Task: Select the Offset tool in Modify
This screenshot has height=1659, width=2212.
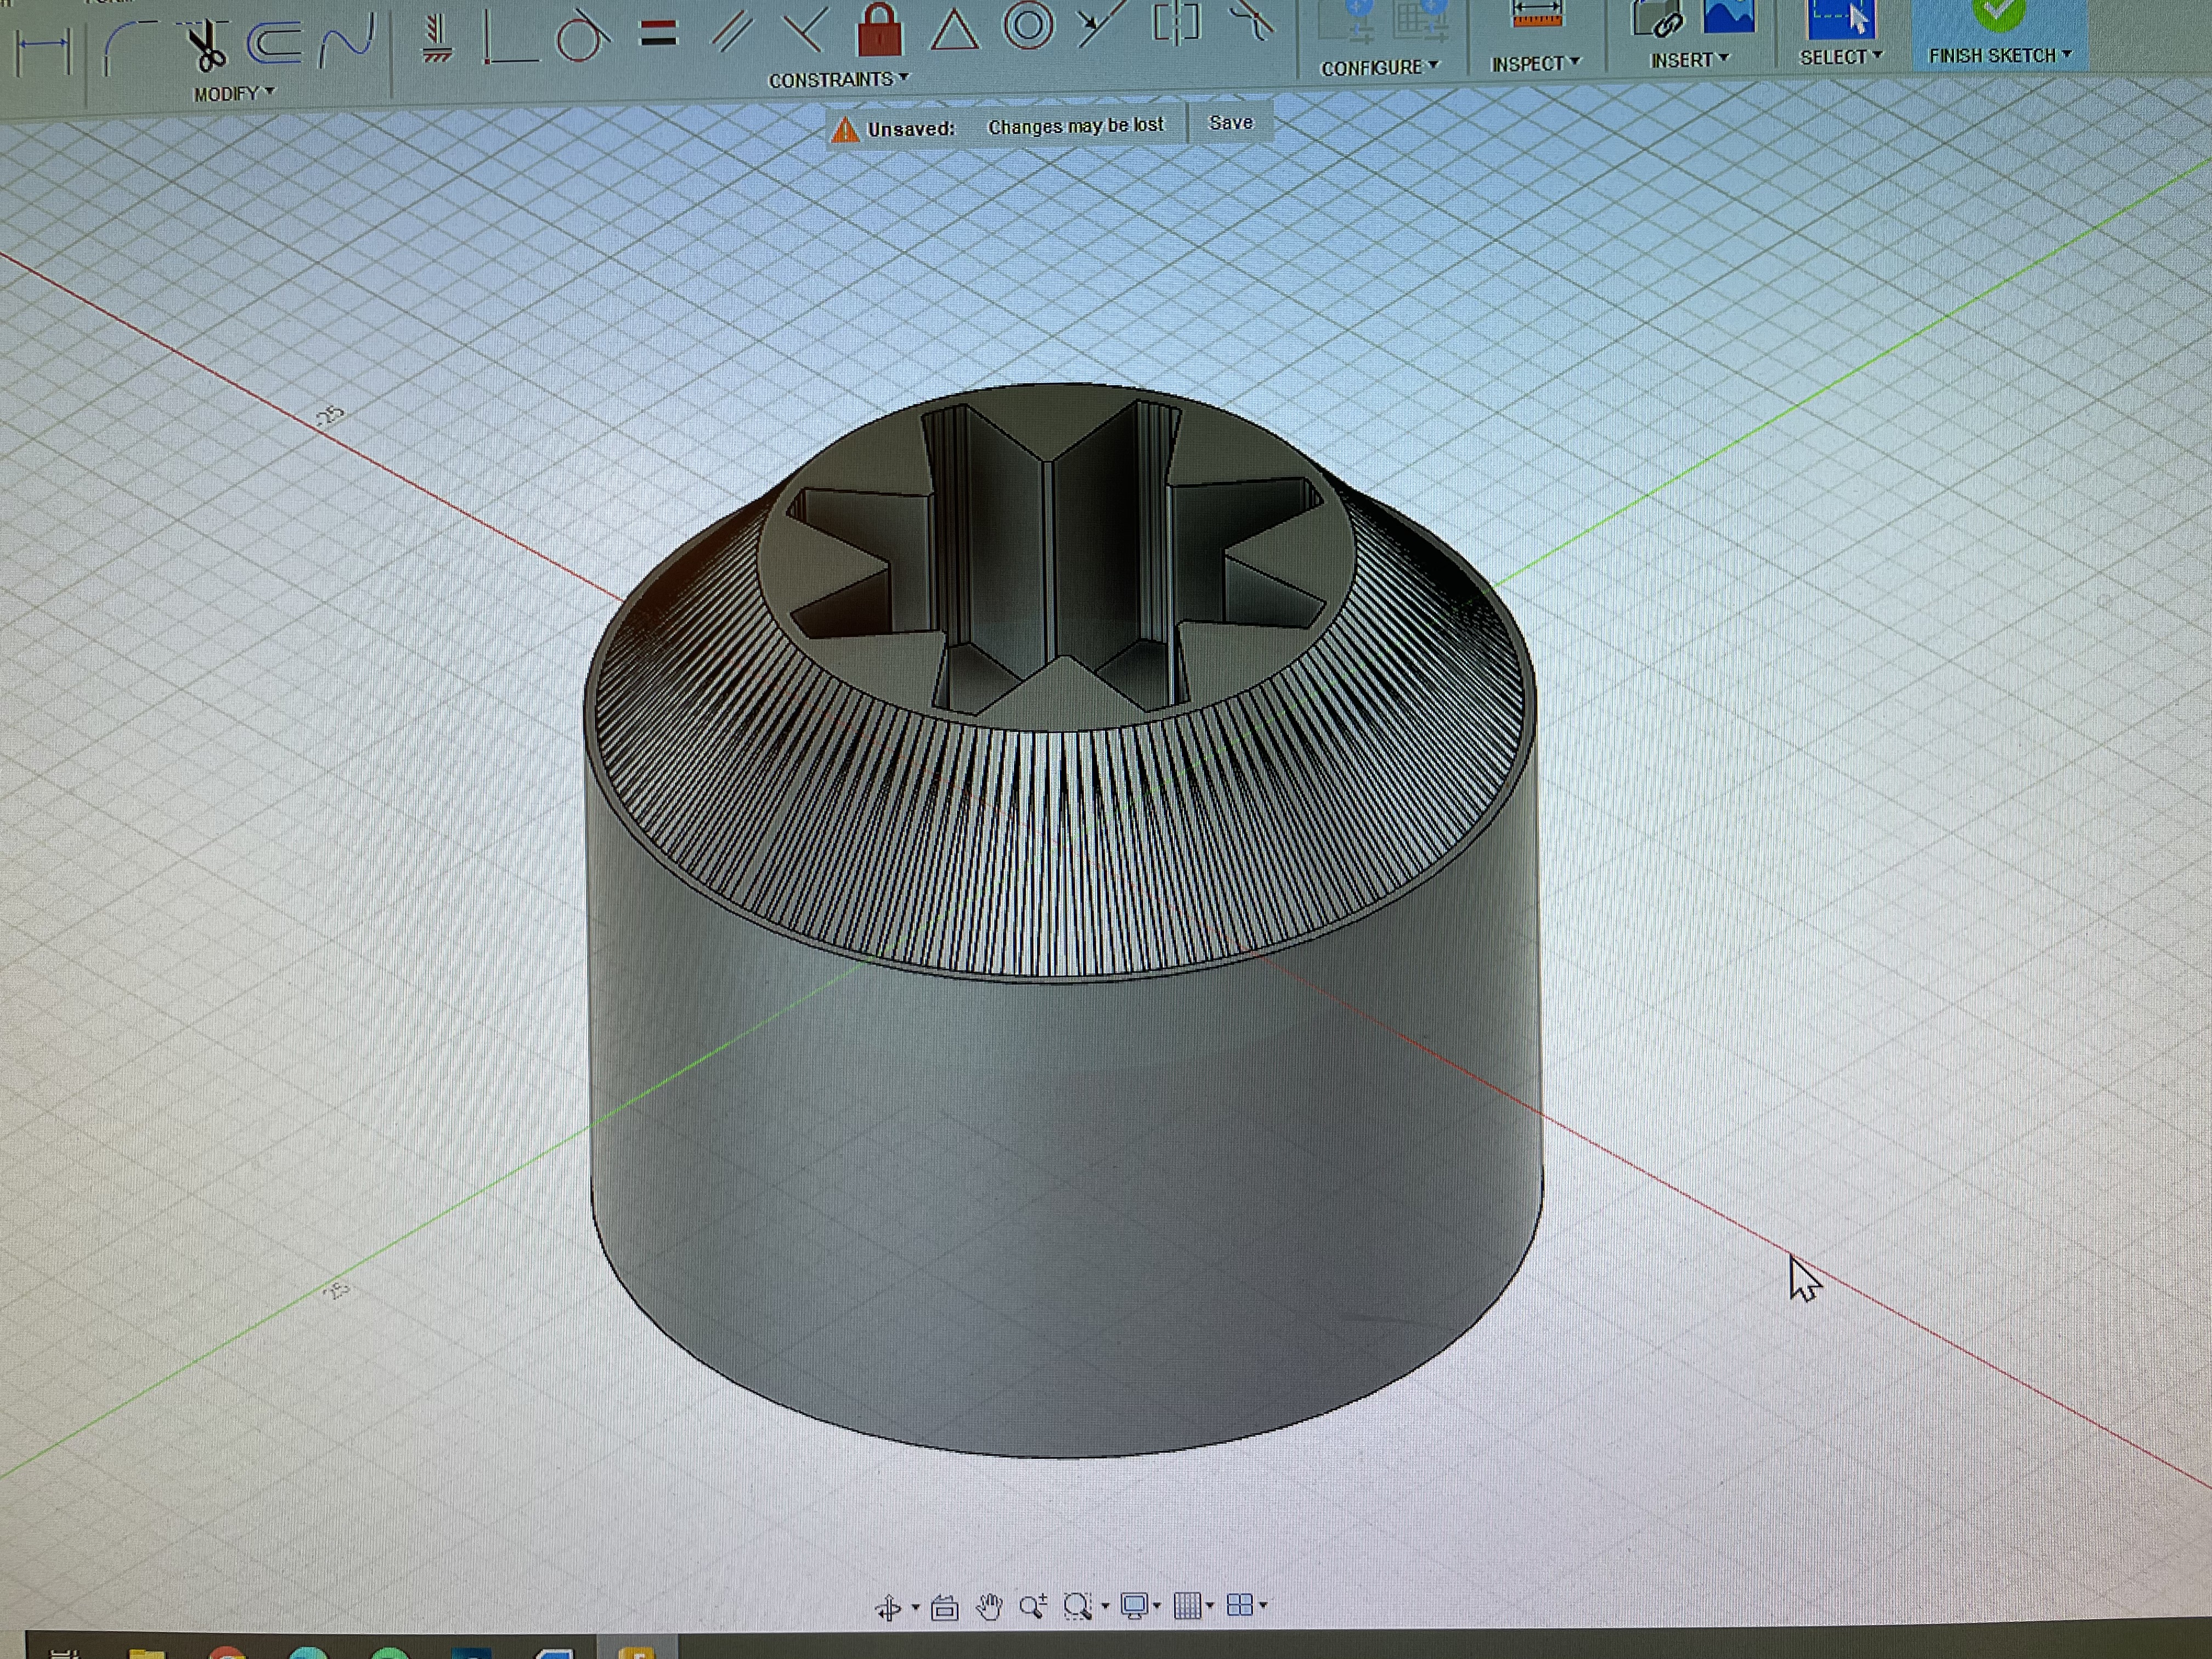Action: (275, 44)
